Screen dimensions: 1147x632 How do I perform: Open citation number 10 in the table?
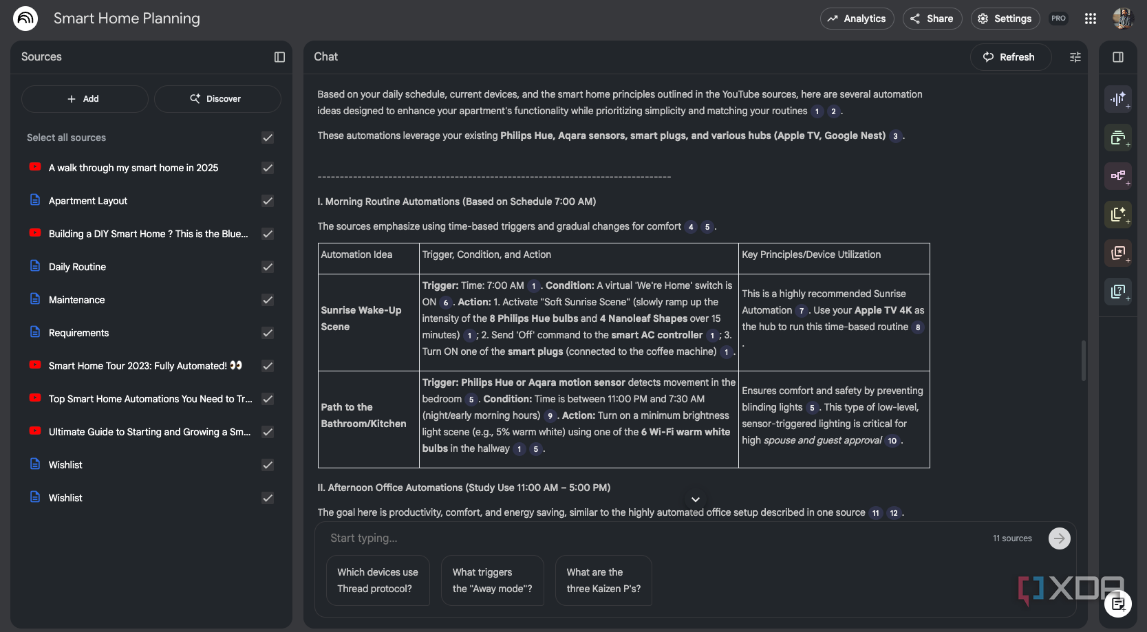892,441
